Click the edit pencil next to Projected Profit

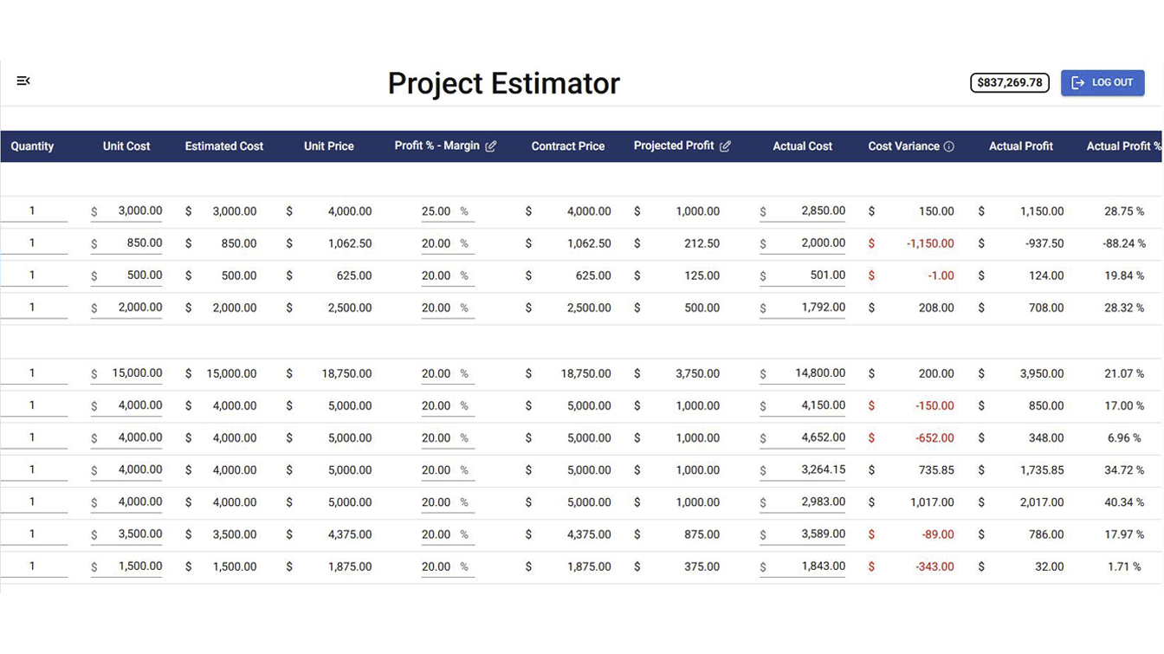[x=726, y=146]
